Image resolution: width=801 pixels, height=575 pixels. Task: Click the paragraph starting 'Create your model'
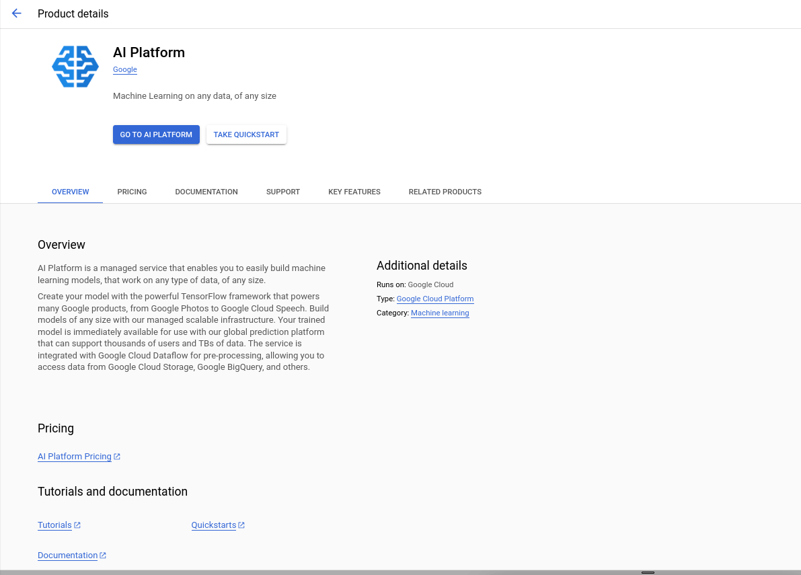pos(184,332)
